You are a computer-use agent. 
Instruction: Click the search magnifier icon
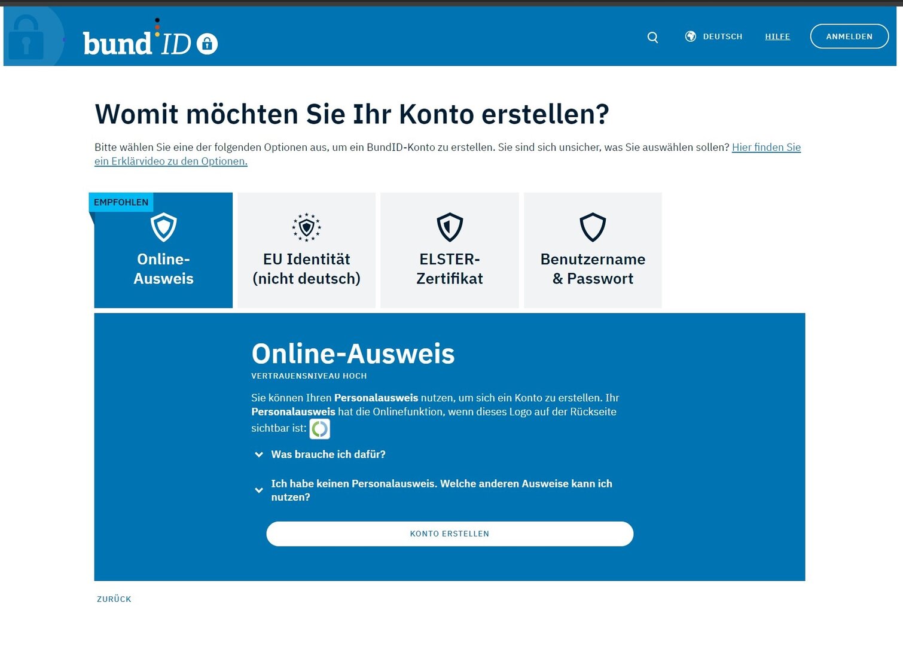point(652,37)
